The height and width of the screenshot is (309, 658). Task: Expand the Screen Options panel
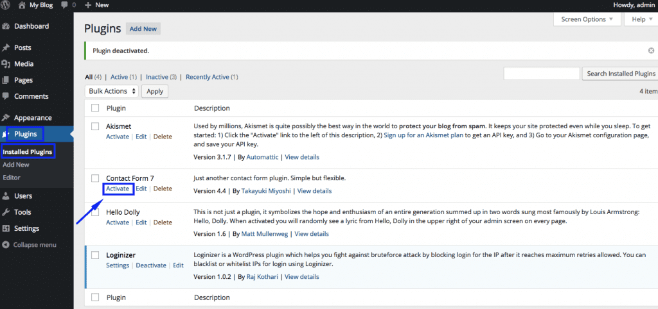coord(586,19)
